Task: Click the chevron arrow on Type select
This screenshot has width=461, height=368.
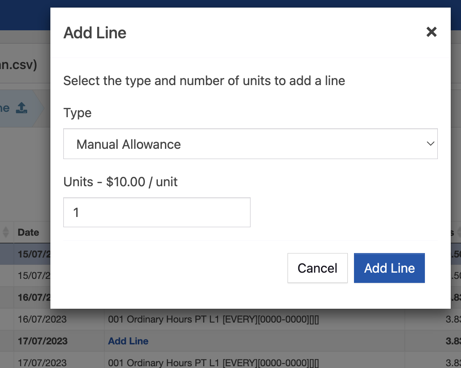Action: [x=430, y=143]
